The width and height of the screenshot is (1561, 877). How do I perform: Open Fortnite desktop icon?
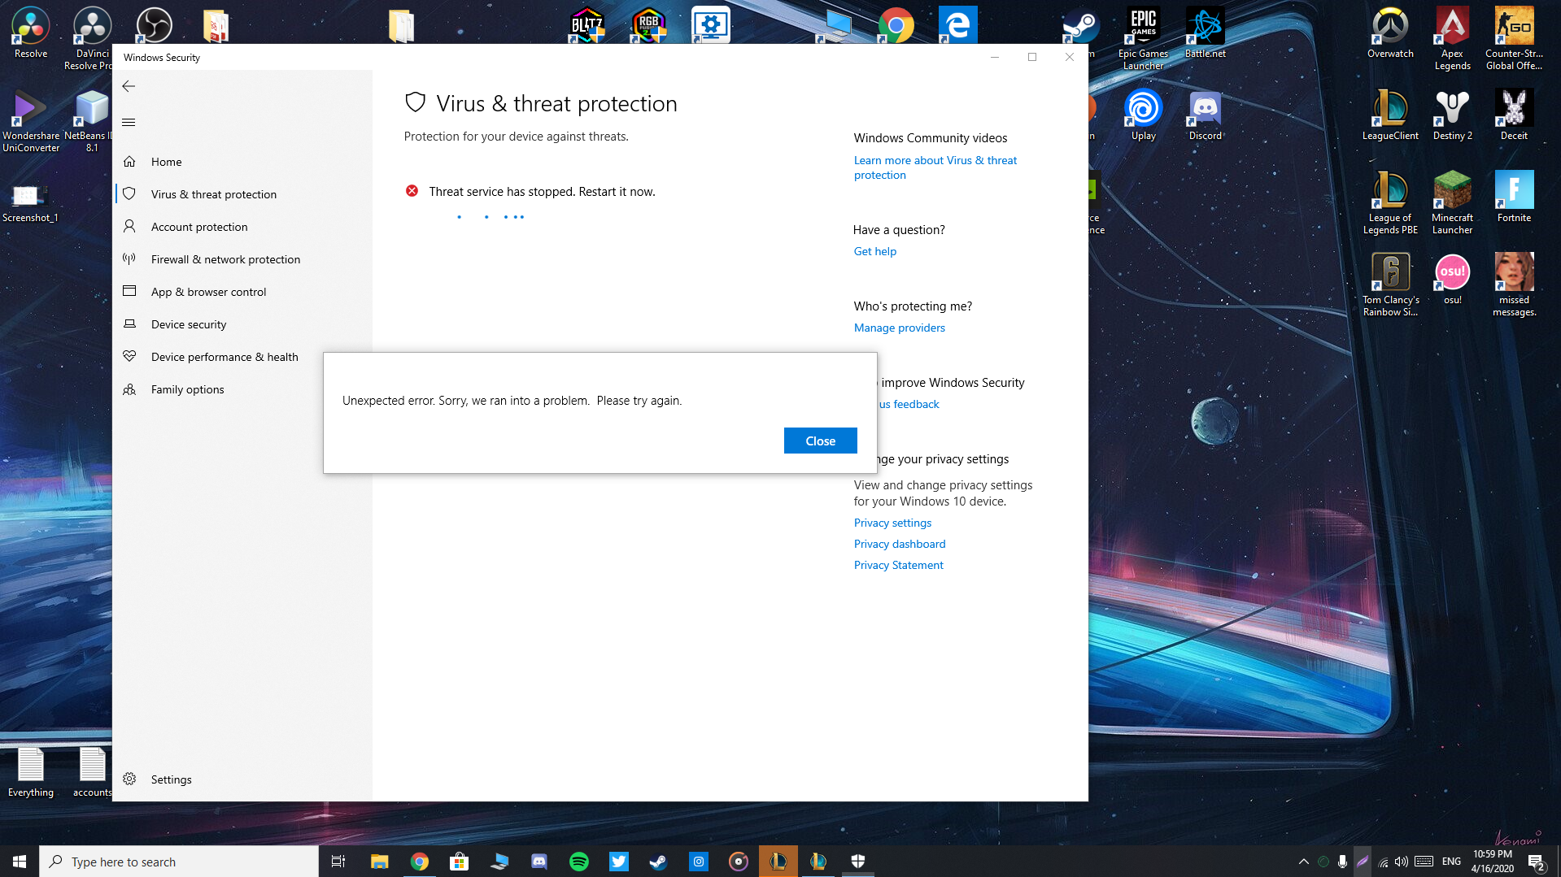tap(1514, 198)
